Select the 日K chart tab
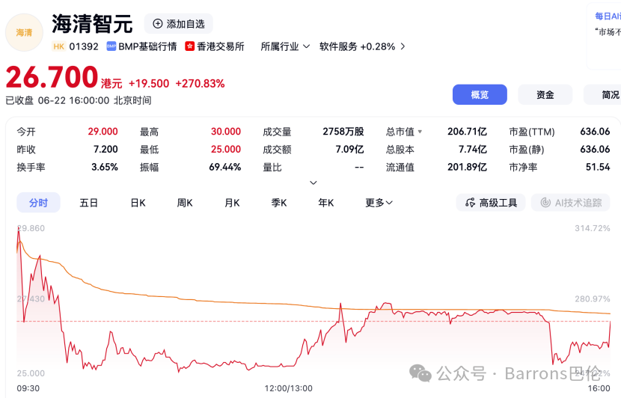The height and width of the screenshot is (398, 621). coord(138,203)
